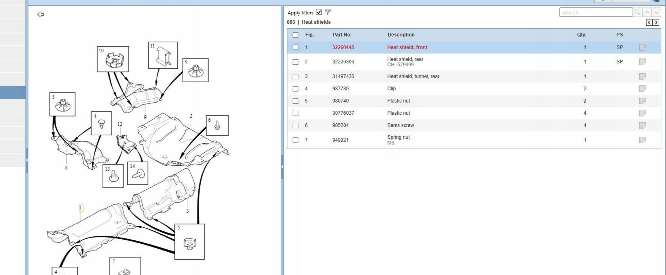
Task: Click the 863 | Heat shields section title
Action: point(309,22)
